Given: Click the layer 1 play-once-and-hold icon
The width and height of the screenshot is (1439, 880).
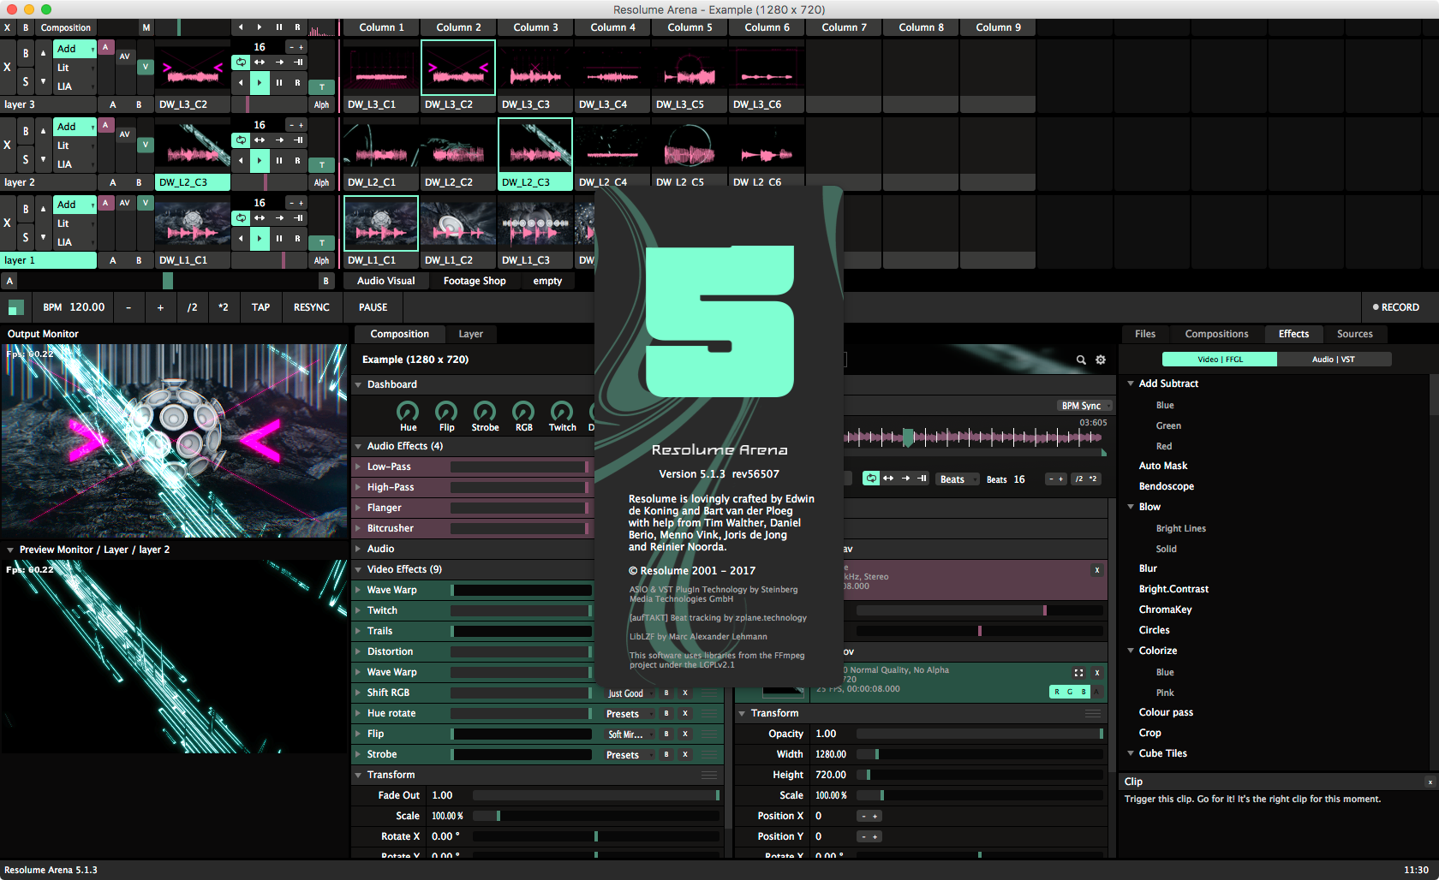Looking at the screenshot, I should click(x=298, y=218).
